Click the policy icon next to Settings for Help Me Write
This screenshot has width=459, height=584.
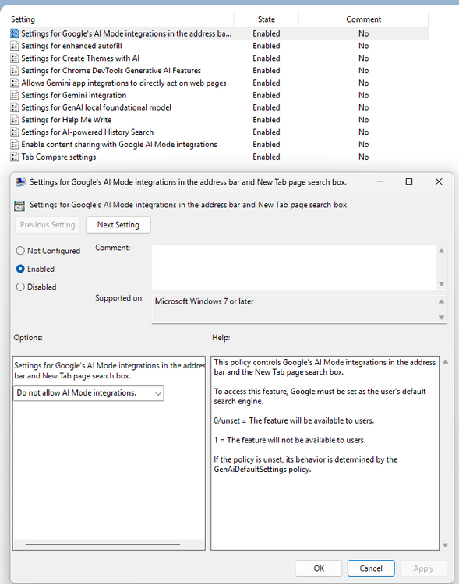(x=14, y=120)
